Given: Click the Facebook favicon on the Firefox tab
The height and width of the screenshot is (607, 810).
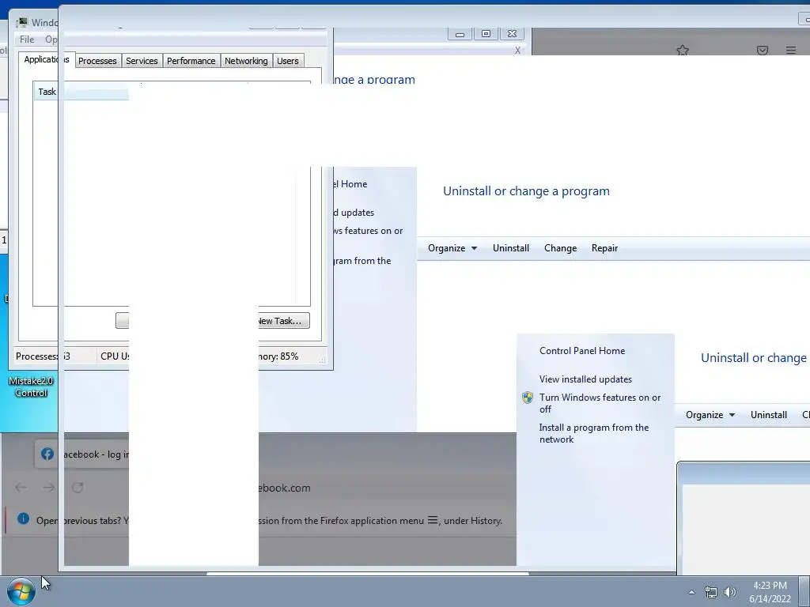Looking at the screenshot, I should click(47, 454).
